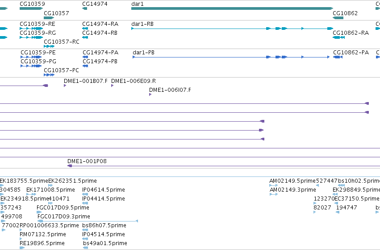Select the CG10359-RE transcript
380x250 pixels.
tap(31, 29)
